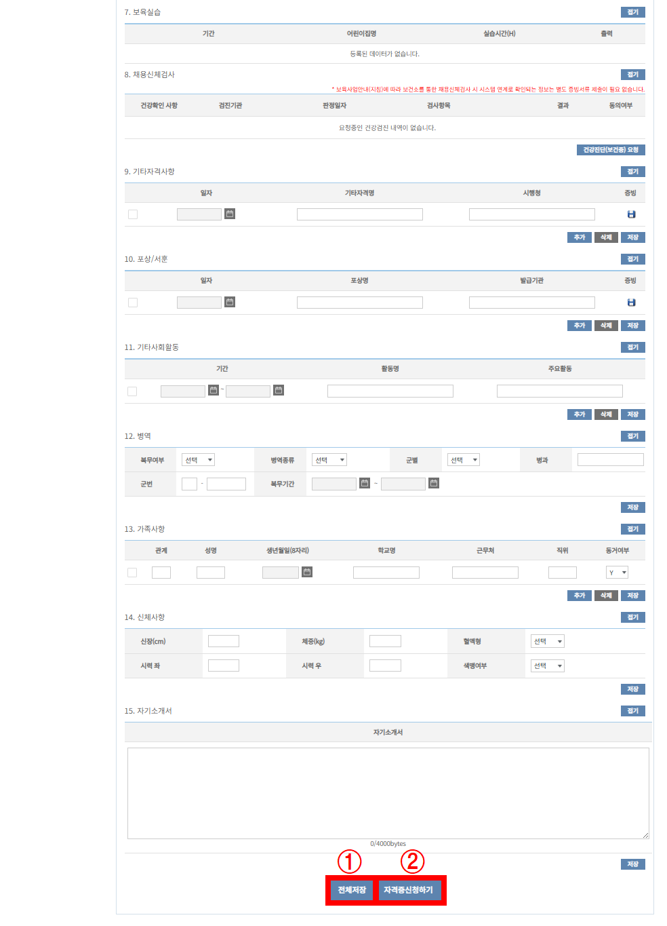Select the 기타사회활동 row checkbox

click(x=132, y=391)
